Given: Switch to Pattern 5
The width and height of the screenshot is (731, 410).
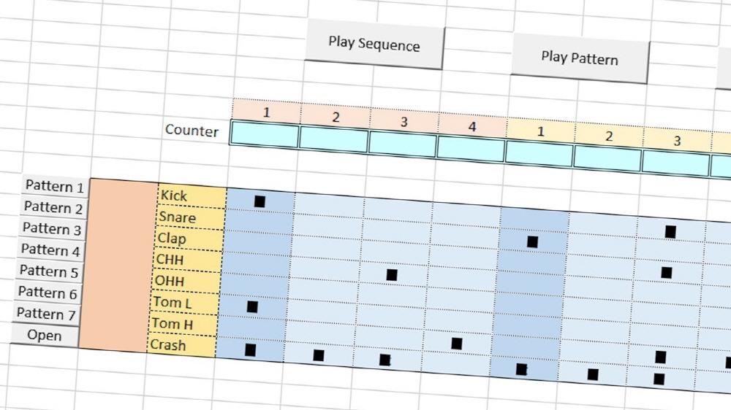Looking at the screenshot, I should 48,271.
